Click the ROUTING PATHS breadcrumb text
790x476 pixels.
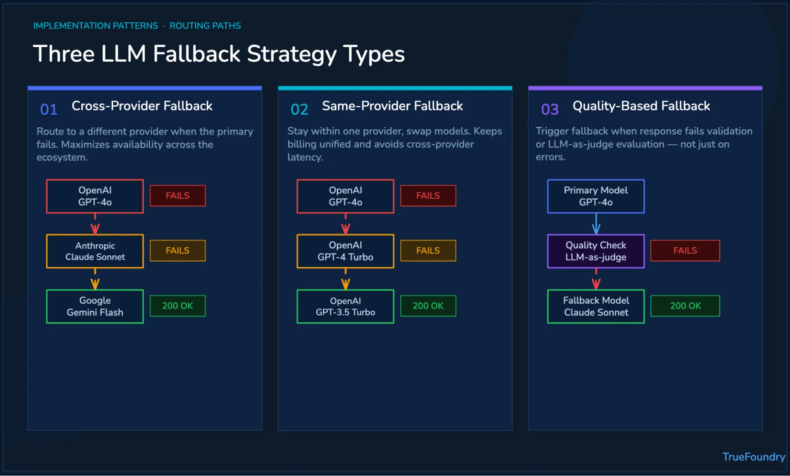[x=205, y=26]
